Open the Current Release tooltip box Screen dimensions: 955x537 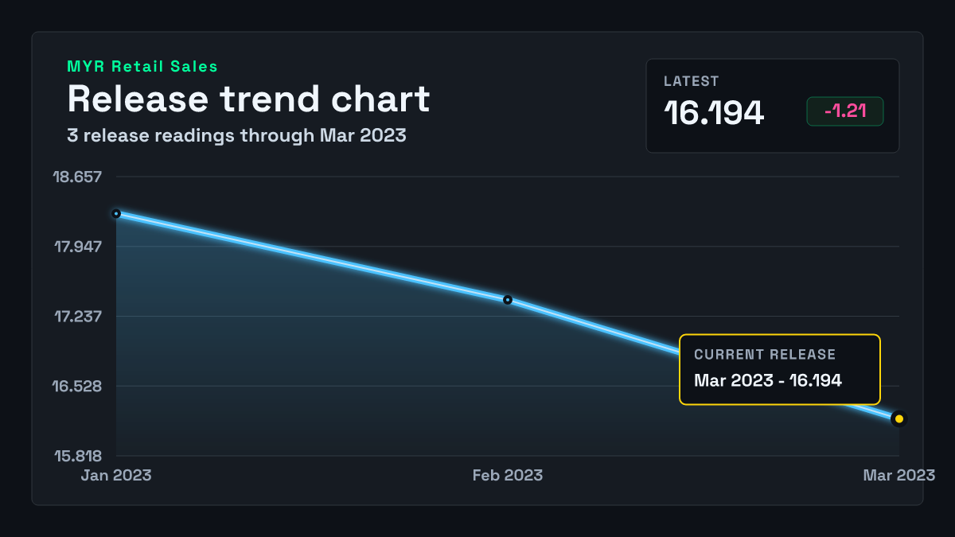(x=780, y=370)
